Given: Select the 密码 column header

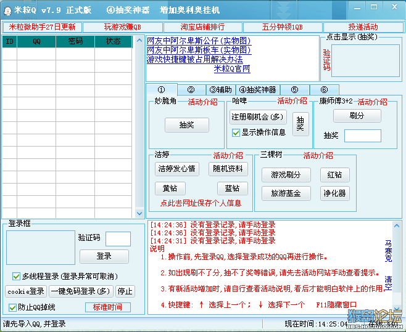Looking at the screenshot, I should coord(75,41).
